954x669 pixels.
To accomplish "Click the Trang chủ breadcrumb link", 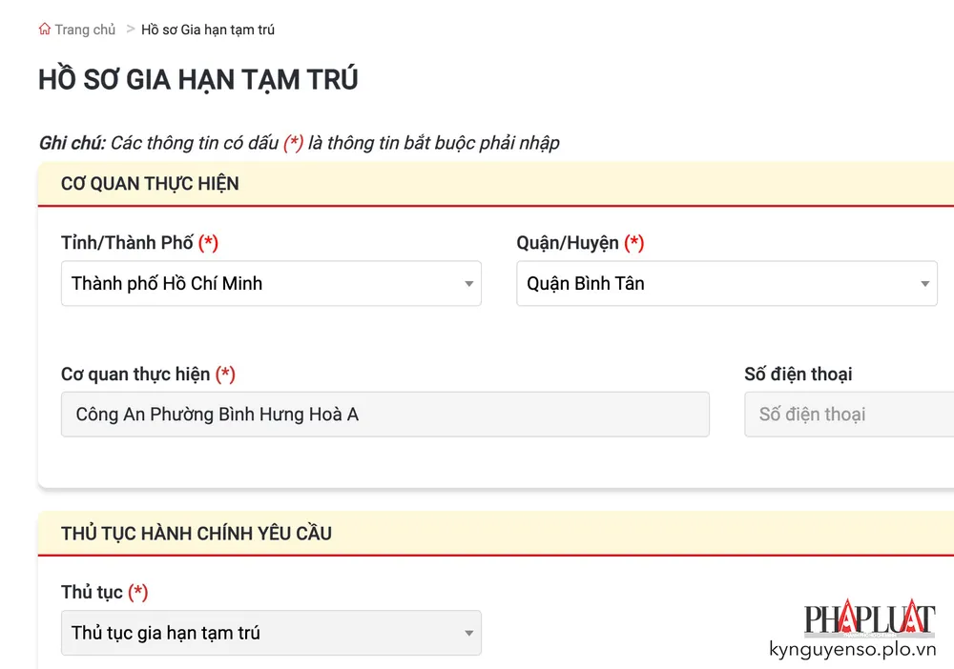I will 85,29.
